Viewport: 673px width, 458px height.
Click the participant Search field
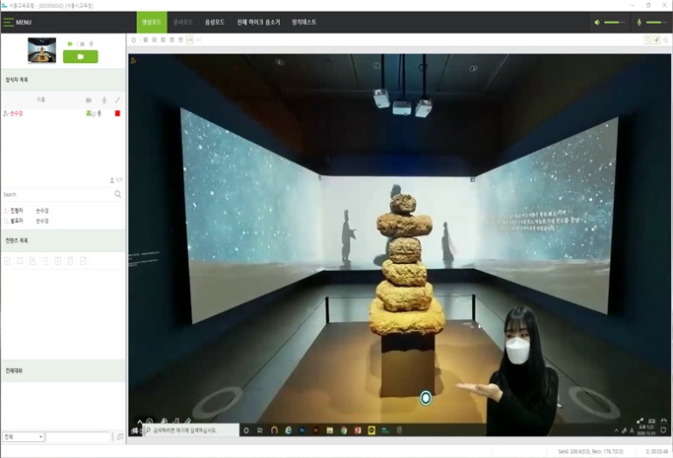54,195
